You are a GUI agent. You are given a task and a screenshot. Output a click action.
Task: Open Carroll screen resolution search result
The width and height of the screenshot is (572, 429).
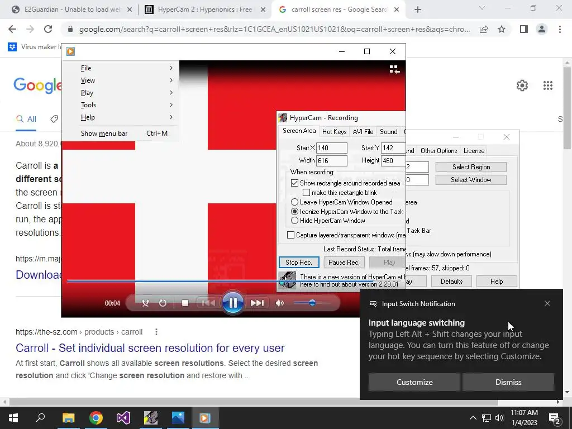point(150,347)
